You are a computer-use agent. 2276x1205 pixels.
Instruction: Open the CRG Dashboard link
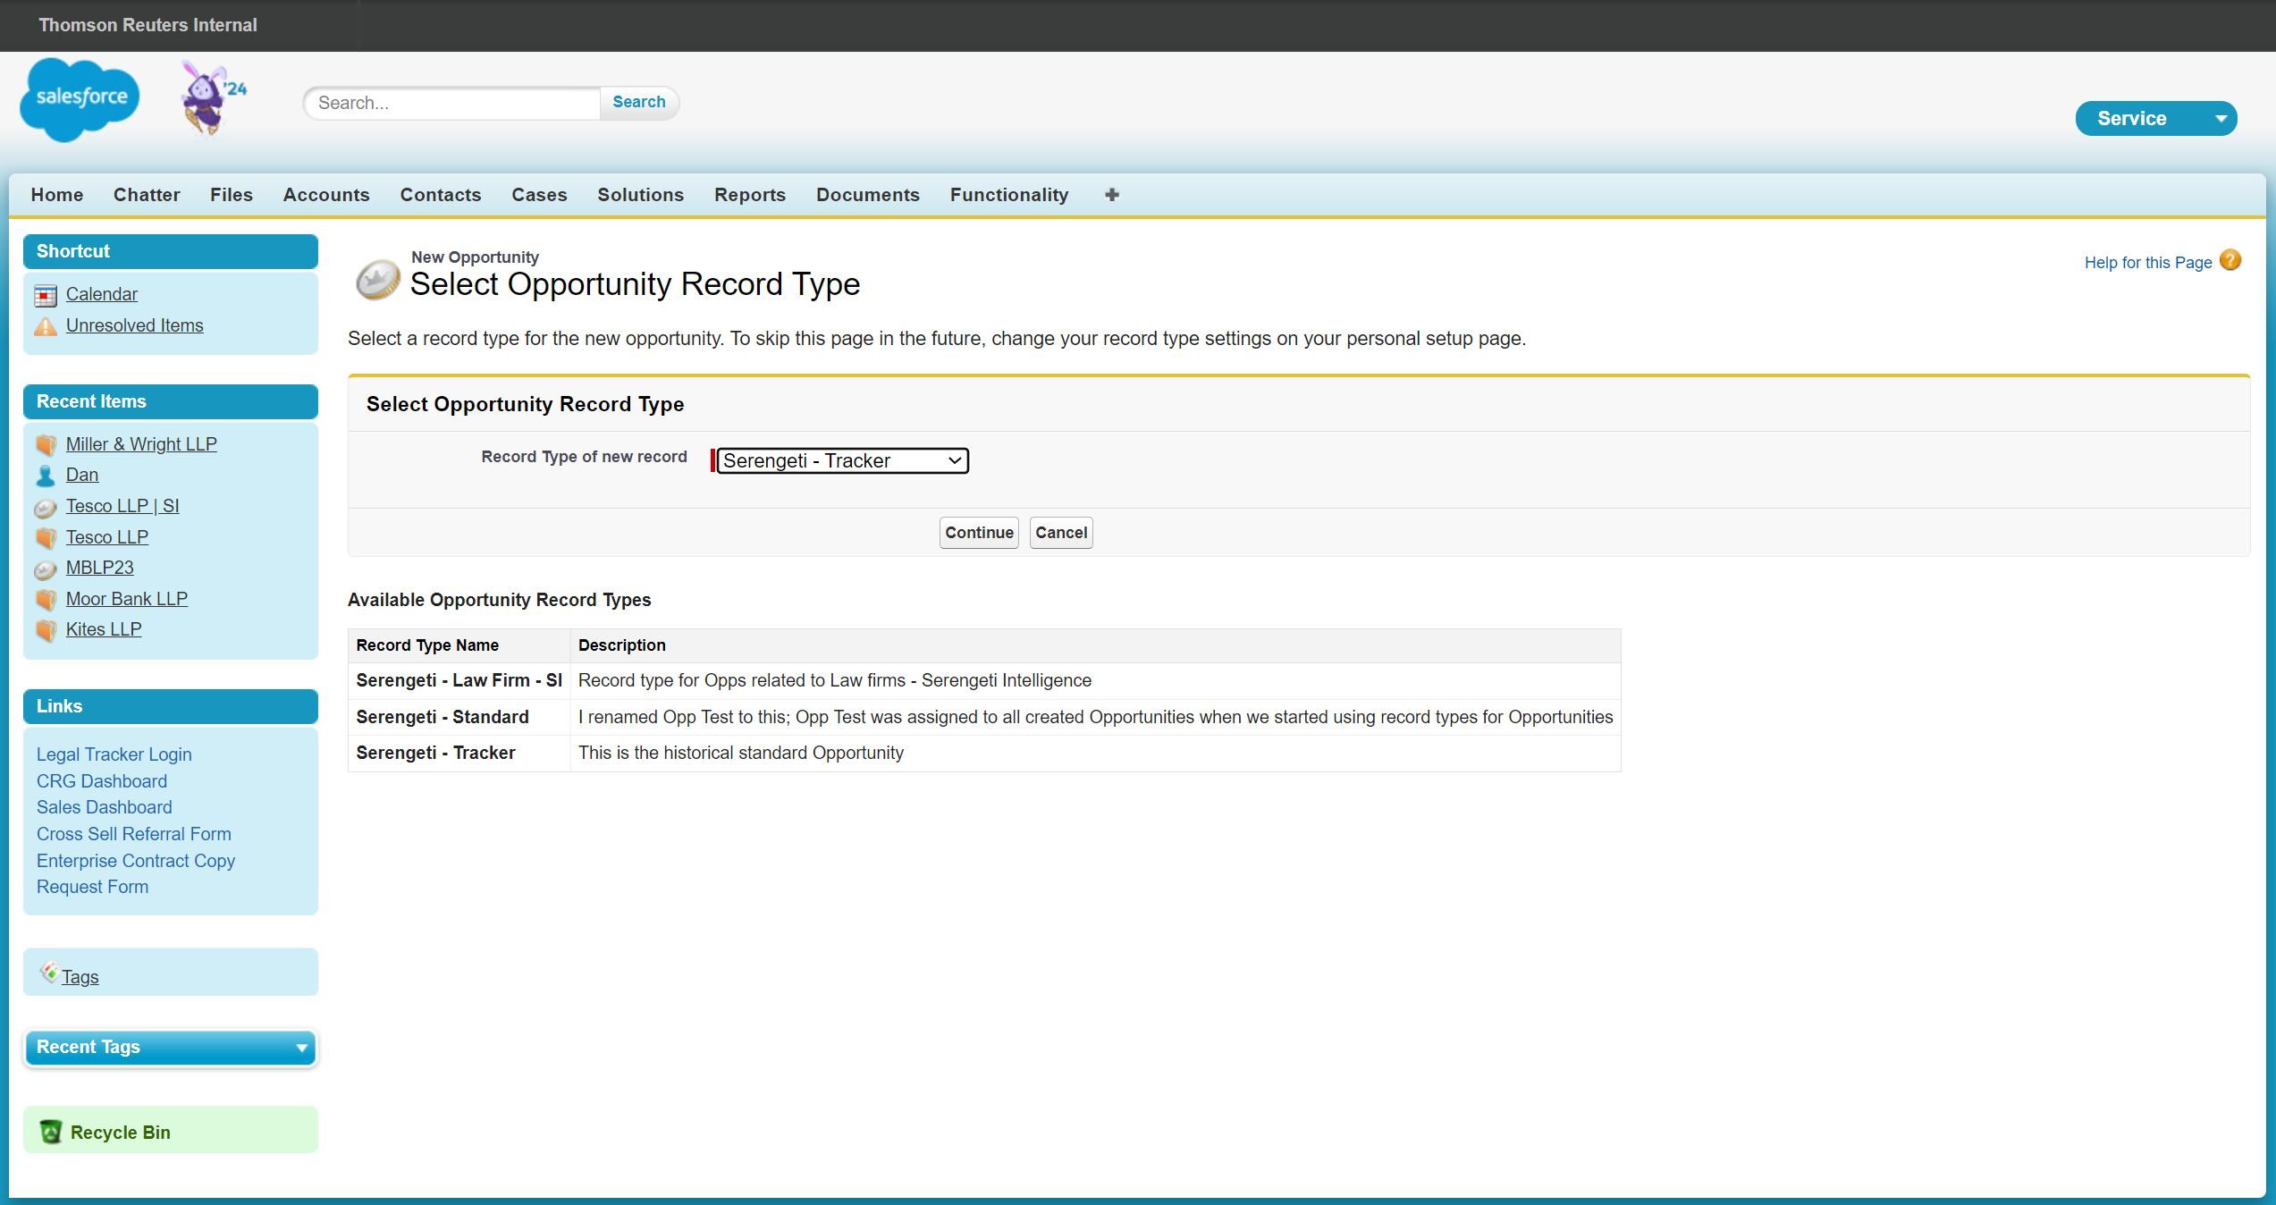(102, 781)
